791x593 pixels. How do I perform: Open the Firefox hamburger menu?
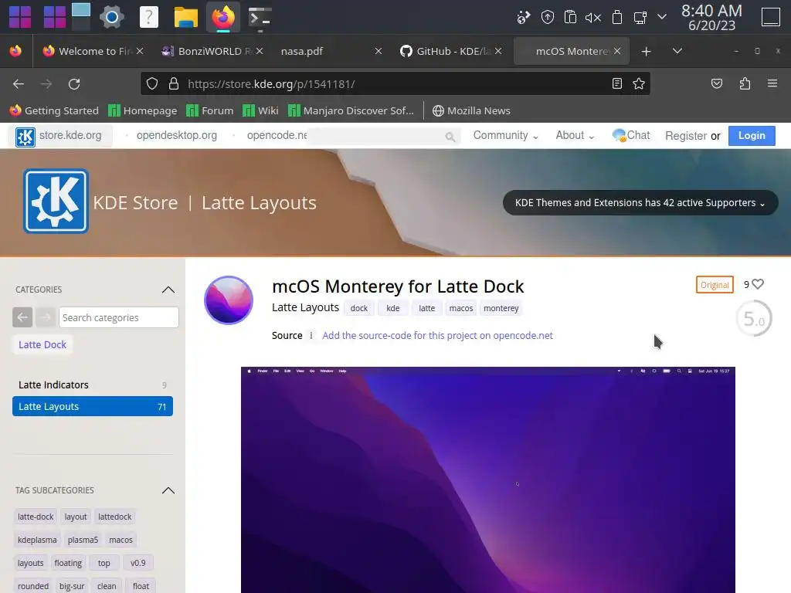[772, 83]
